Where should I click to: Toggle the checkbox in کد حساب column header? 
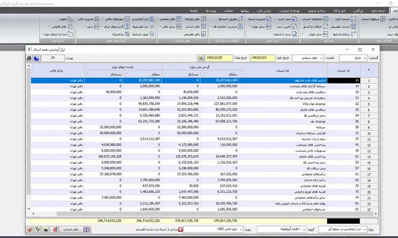point(330,70)
